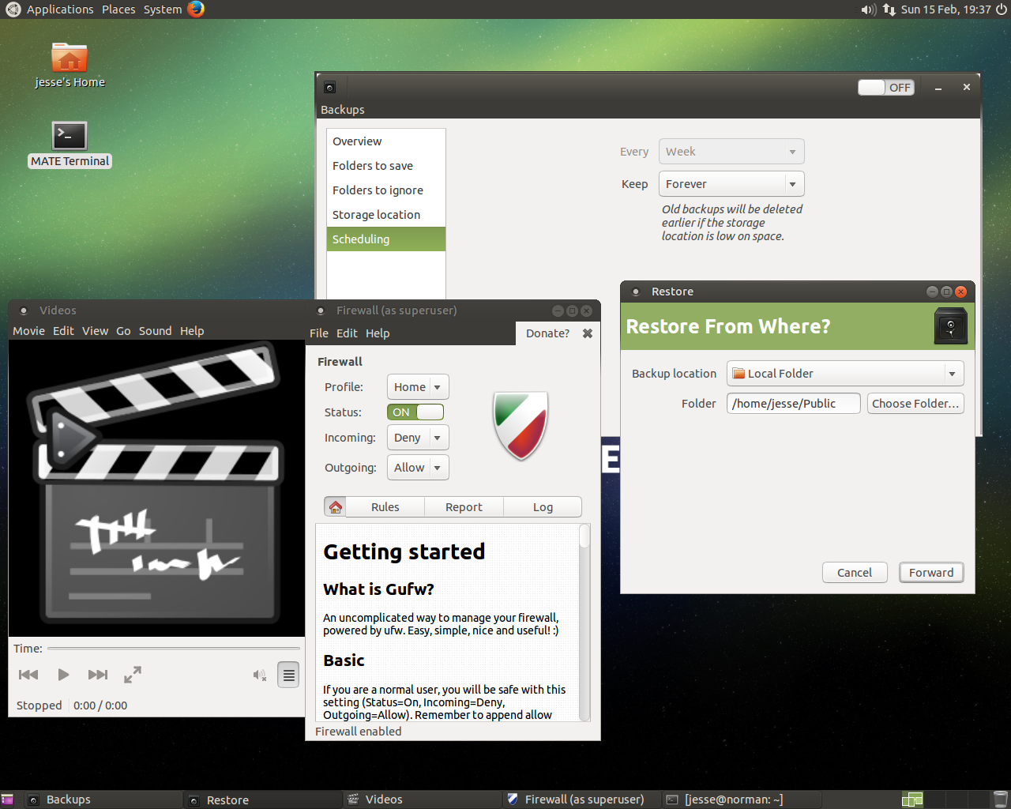
Task: Click the Folder path field in Restore
Action: 793,404
